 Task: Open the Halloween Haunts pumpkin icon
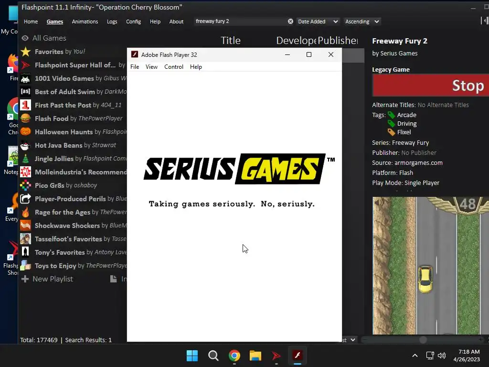pyautogui.click(x=26, y=132)
